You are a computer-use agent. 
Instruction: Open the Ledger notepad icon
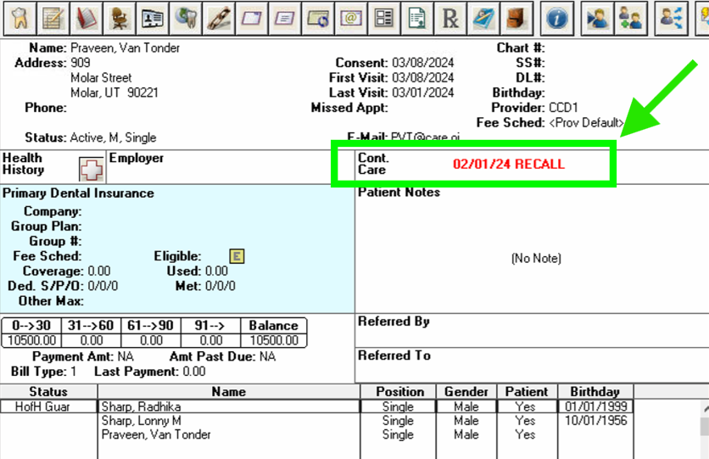[53, 19]
